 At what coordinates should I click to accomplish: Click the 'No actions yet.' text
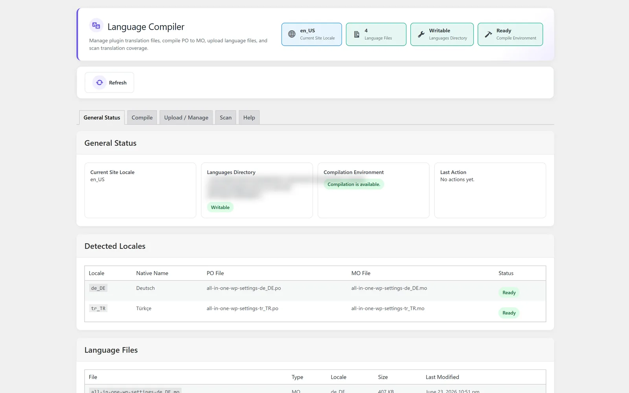[457, 180]
